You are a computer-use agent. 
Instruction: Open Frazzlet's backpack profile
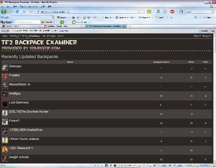(14, 75)
